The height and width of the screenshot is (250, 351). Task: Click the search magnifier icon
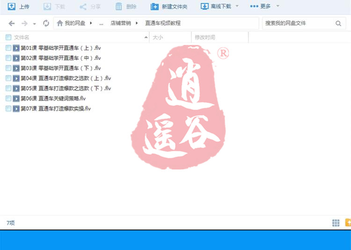click(338, 23)
